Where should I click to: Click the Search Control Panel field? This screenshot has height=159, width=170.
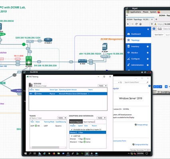[x=136, y=82]
